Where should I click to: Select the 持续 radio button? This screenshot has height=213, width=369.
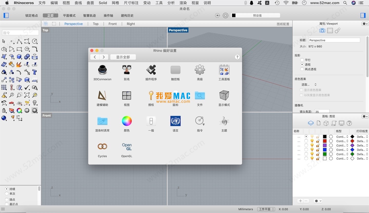(x=7, y=189)
